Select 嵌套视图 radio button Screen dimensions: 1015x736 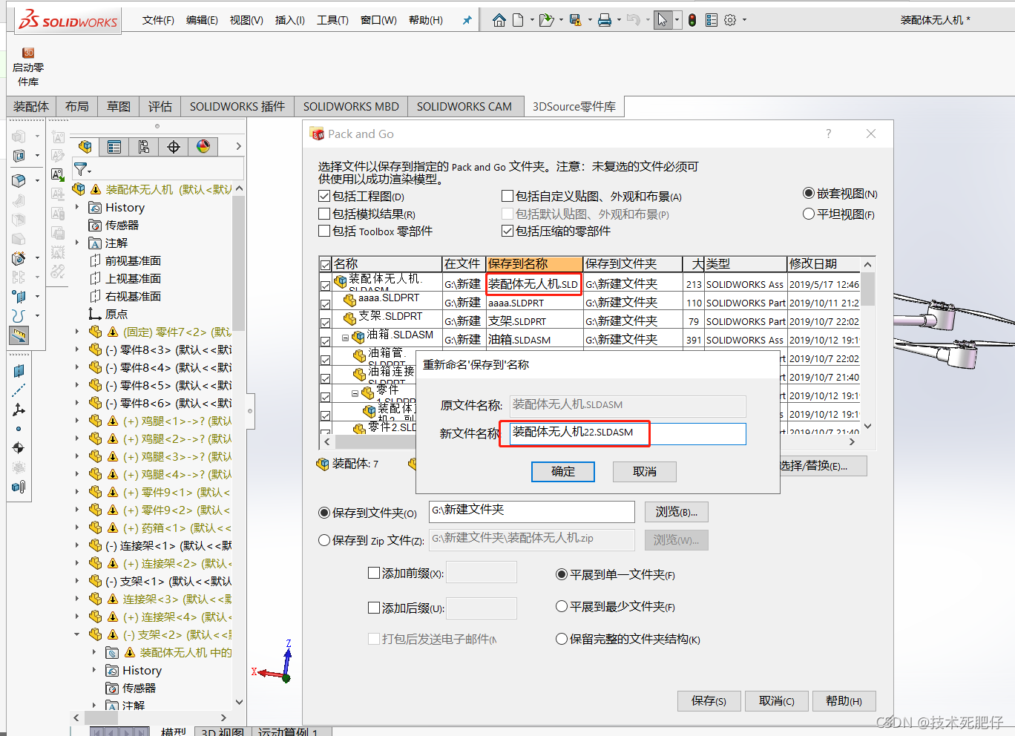click(x=809, y=194)
